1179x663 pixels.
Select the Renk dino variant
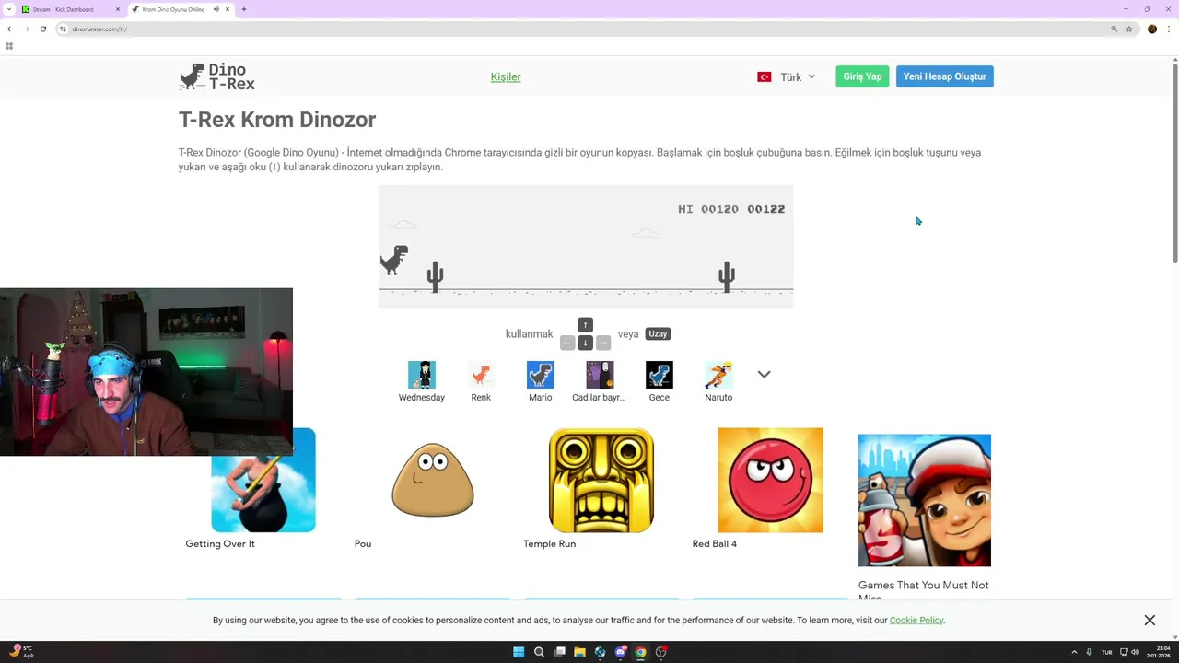(481, 381)
